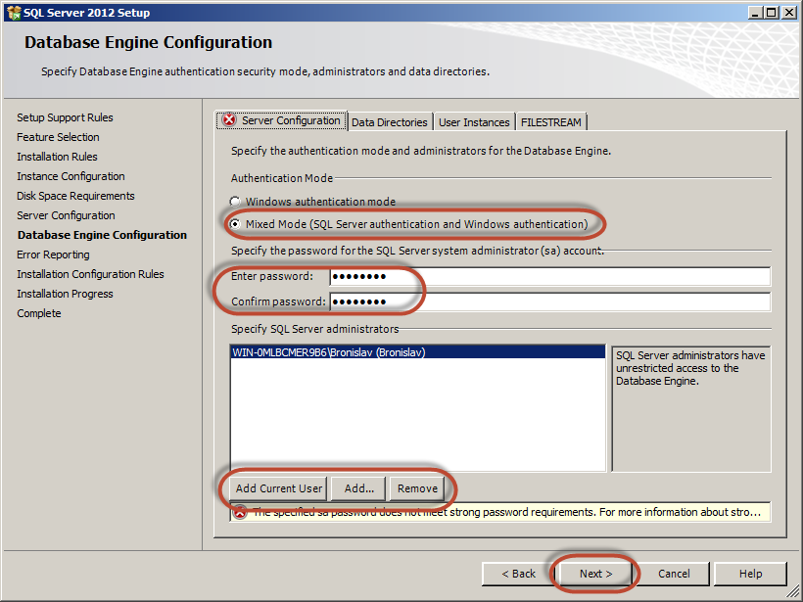Image resolution: width=803 pixels, height=602 pixels.
Task: Select Windows authentication mode radio button
Action: [235, 202]
